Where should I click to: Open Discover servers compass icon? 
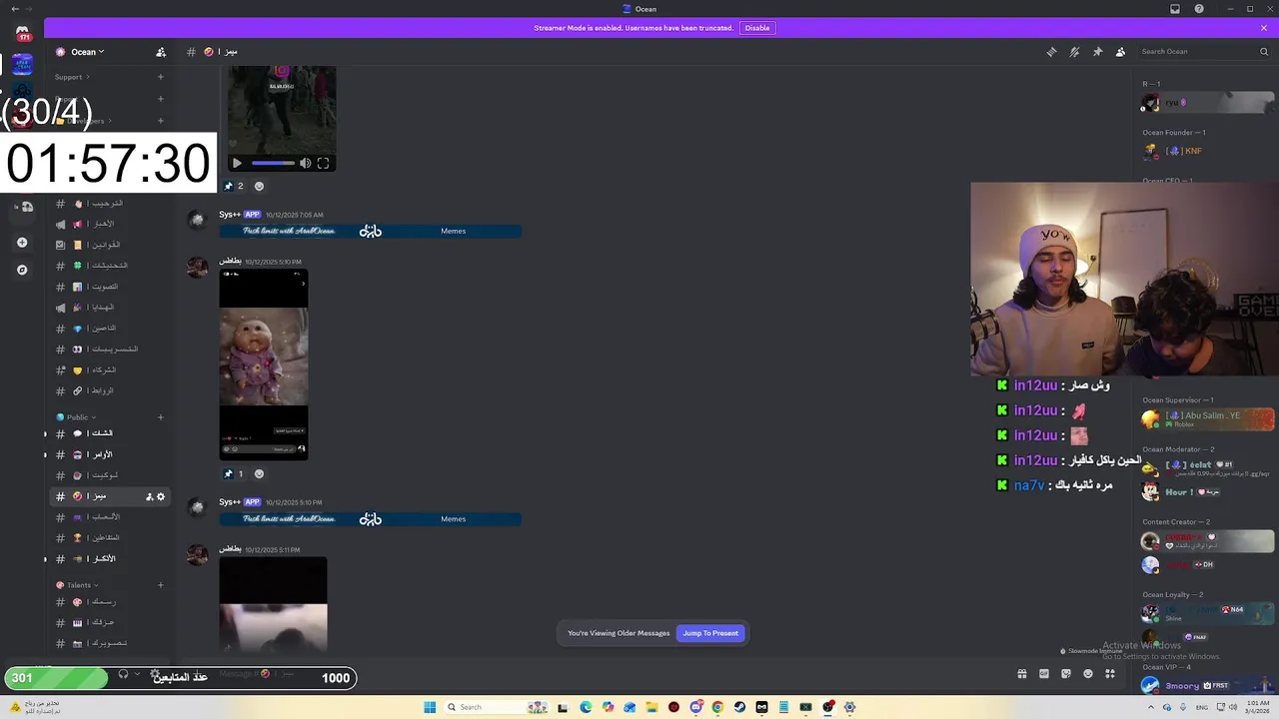[x=22, y=270]
